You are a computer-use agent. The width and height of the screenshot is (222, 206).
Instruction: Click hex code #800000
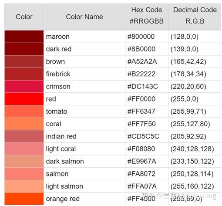141,37
